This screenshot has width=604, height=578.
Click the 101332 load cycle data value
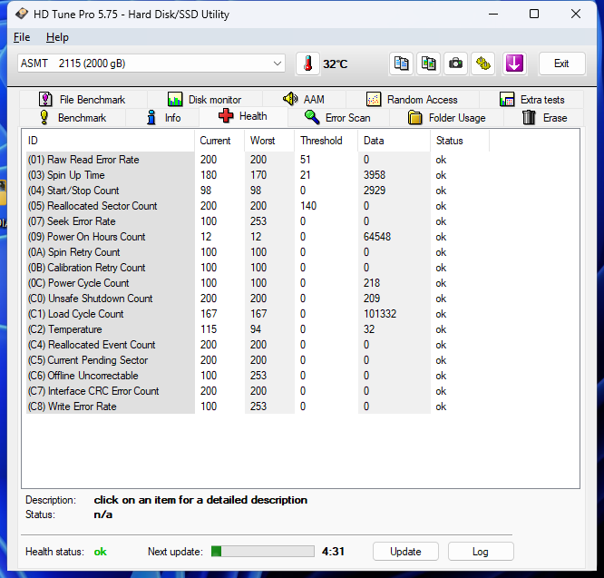tap(380, 314)
